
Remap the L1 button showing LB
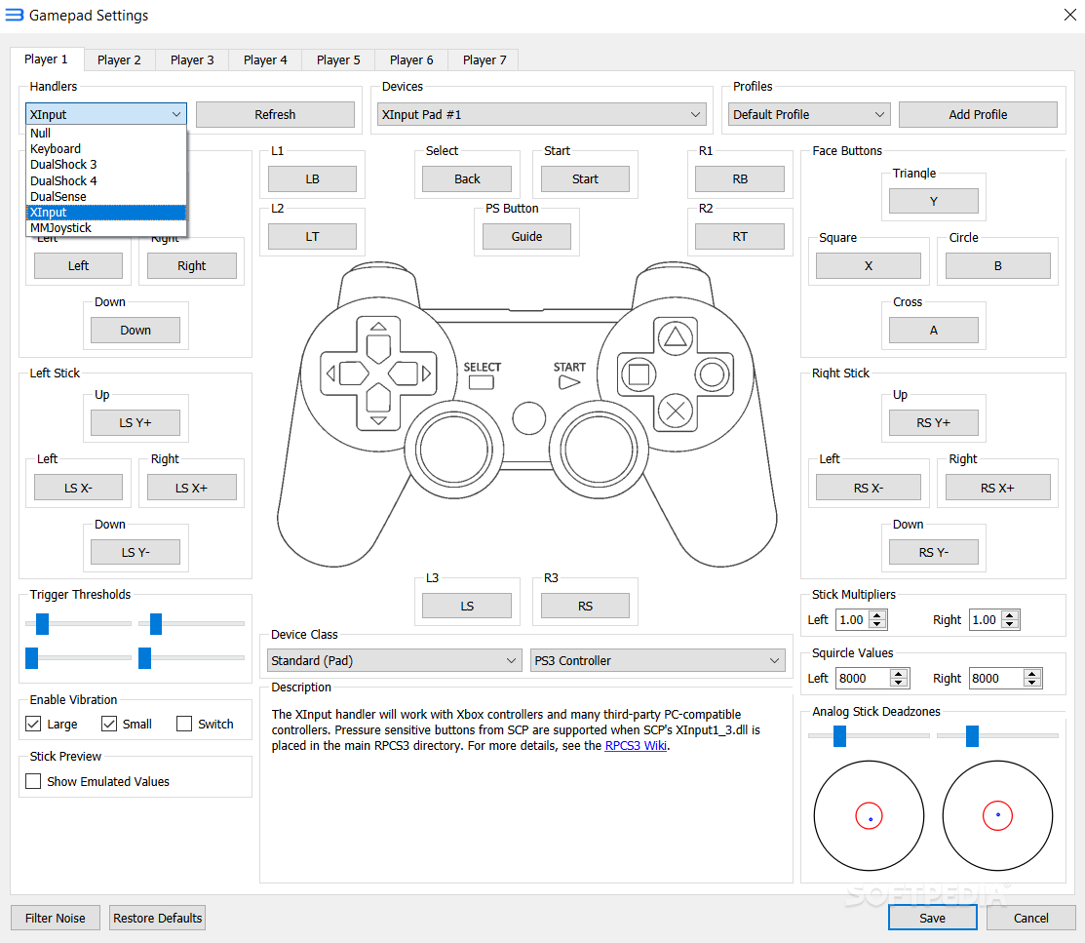312,178
